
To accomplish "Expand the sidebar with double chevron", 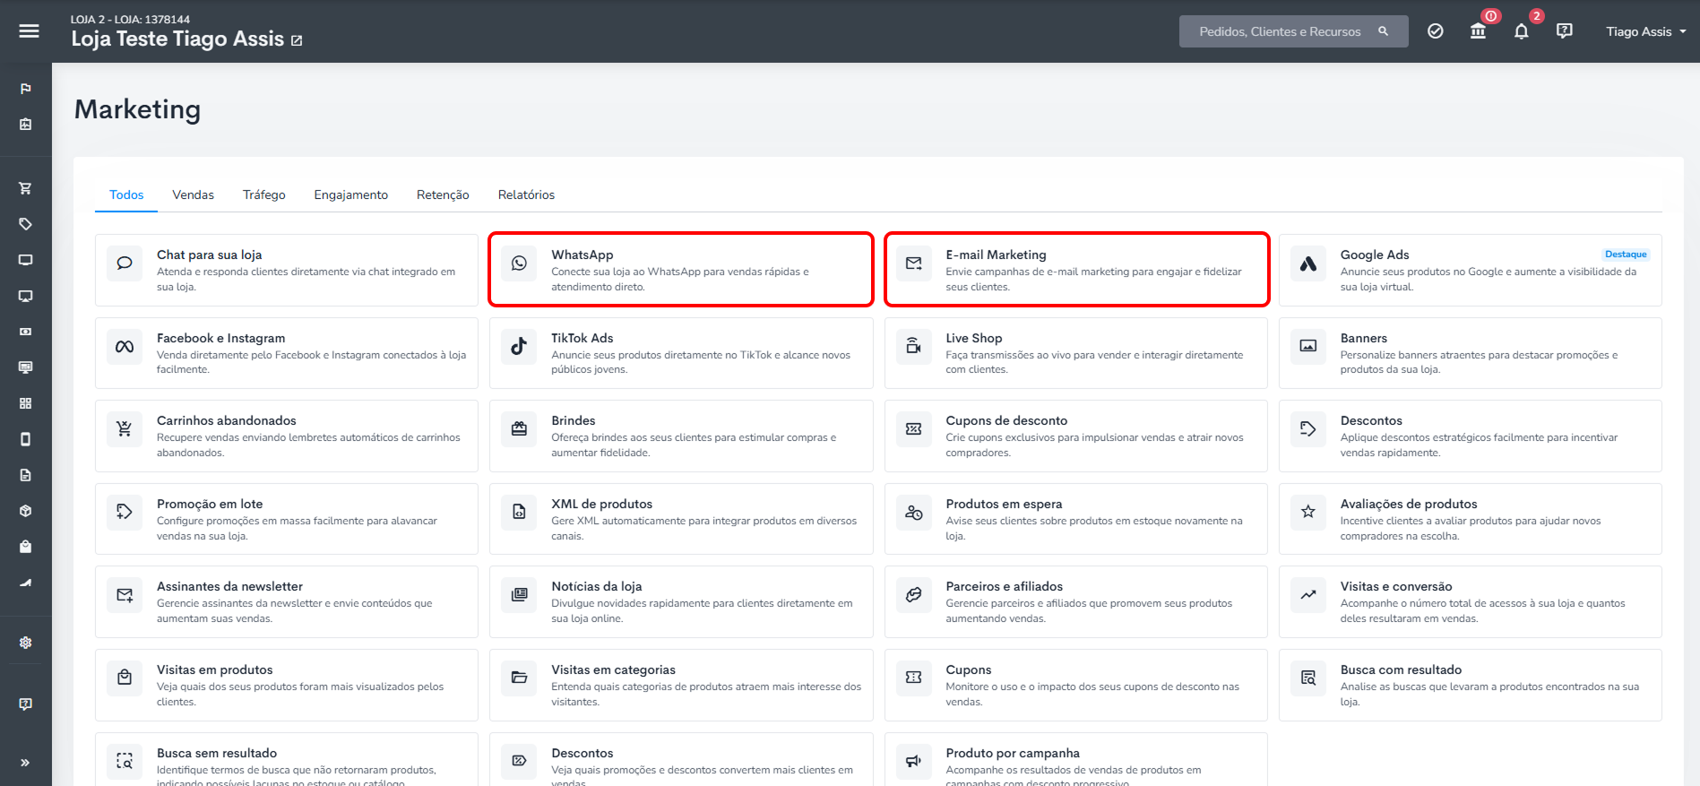I will click(25, 763).
